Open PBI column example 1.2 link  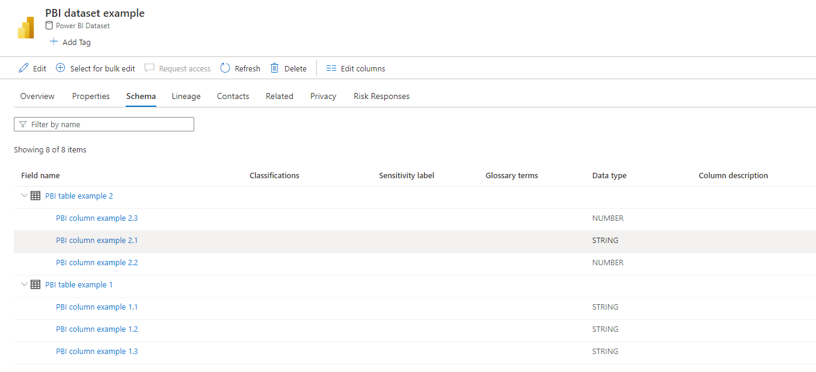(97, 329)
